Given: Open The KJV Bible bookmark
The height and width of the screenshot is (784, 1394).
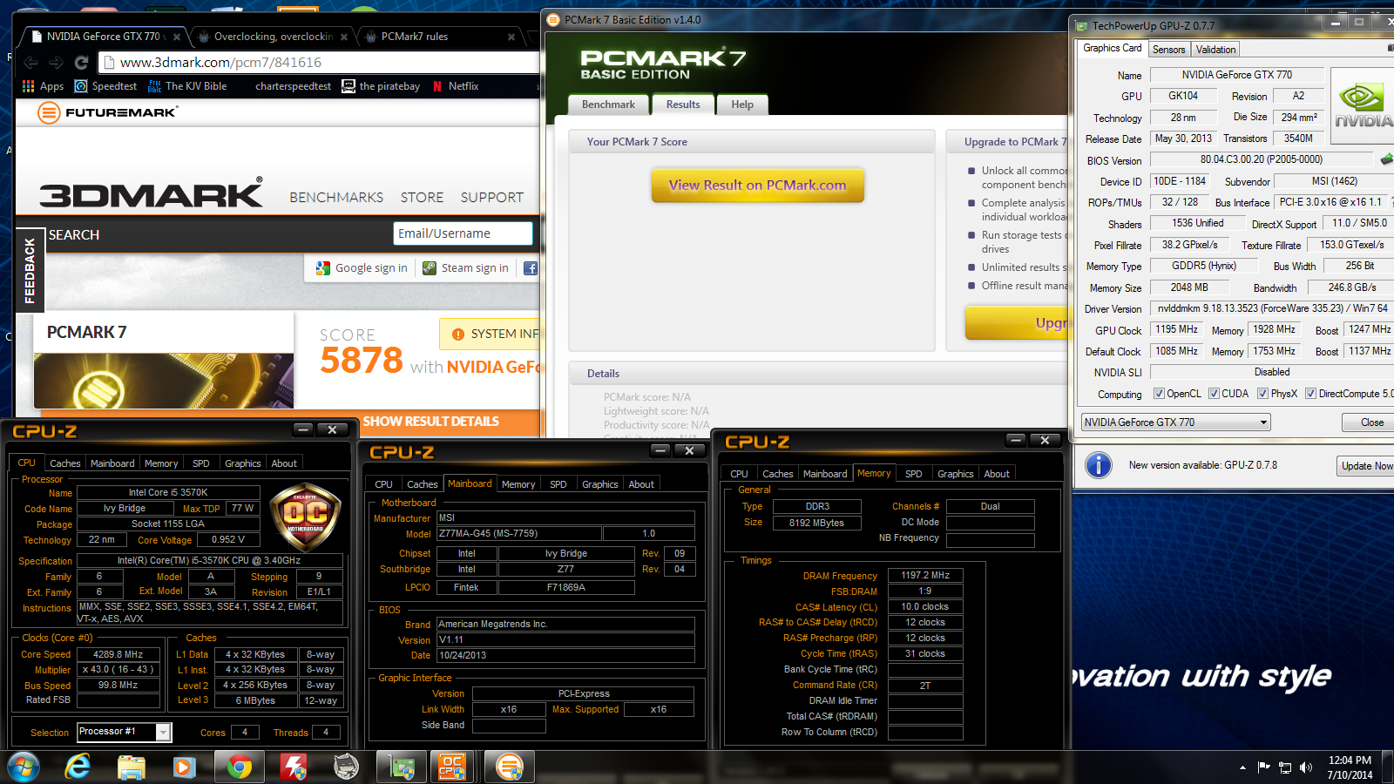Looking at the screenshot, I should point(187,86).
